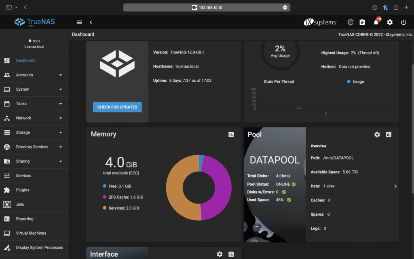The width and height of the screenshot is (414, 259).
Task: Open Interface reports chart icon
Action: [x=231, y=254]
